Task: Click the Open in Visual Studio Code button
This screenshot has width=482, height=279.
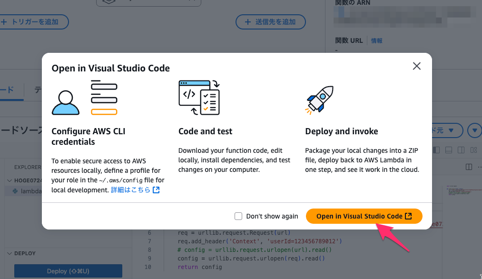Action: point(364,216)
